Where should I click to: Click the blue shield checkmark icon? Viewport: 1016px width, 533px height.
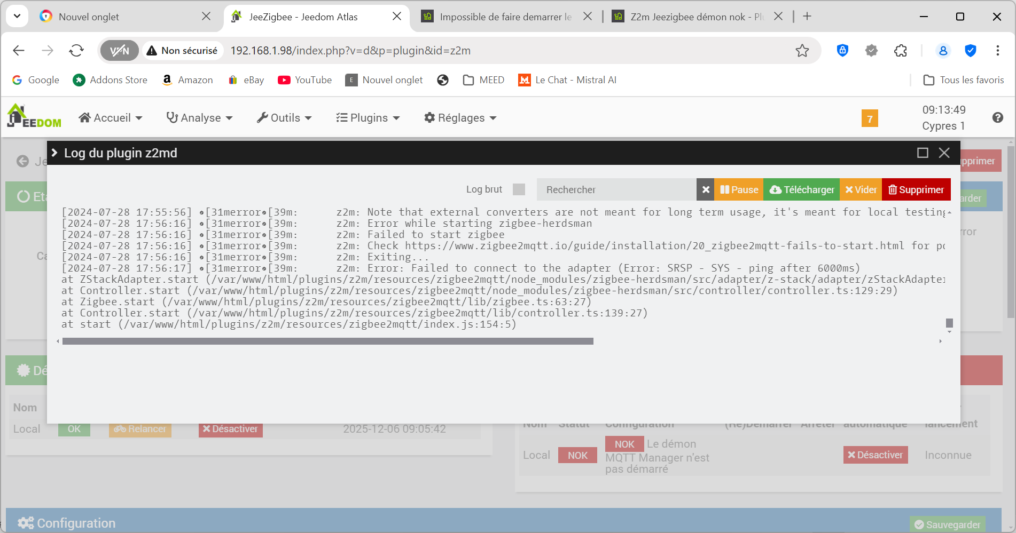tap(971, 51)
